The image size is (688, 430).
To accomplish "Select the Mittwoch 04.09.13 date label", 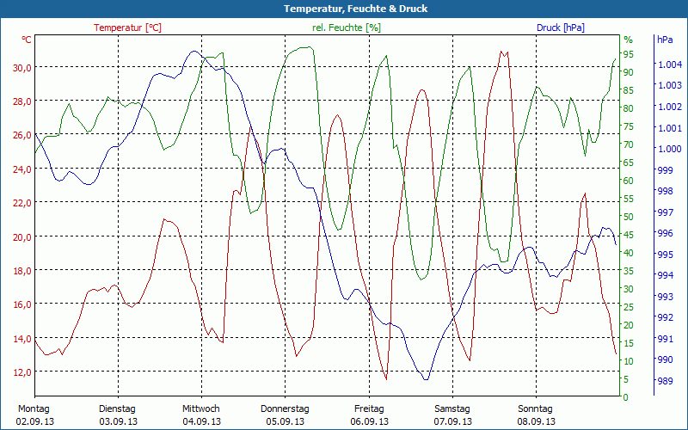I will tap(200, 415).
